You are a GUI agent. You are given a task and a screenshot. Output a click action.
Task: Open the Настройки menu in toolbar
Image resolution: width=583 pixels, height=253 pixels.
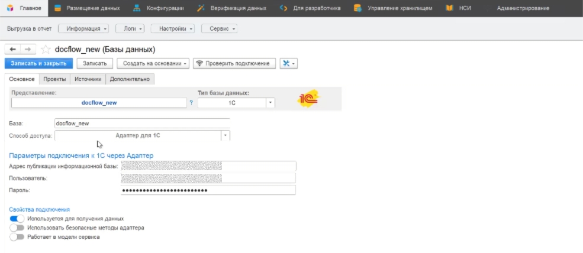click(172, 28)
